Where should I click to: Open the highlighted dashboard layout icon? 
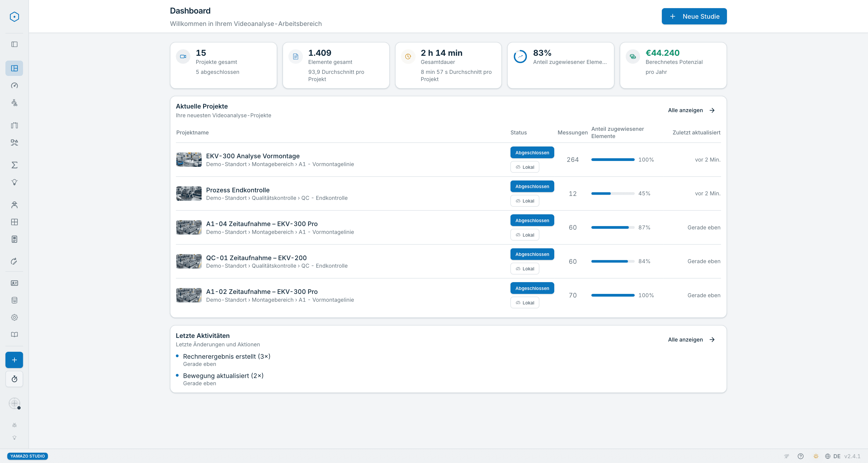14,68
